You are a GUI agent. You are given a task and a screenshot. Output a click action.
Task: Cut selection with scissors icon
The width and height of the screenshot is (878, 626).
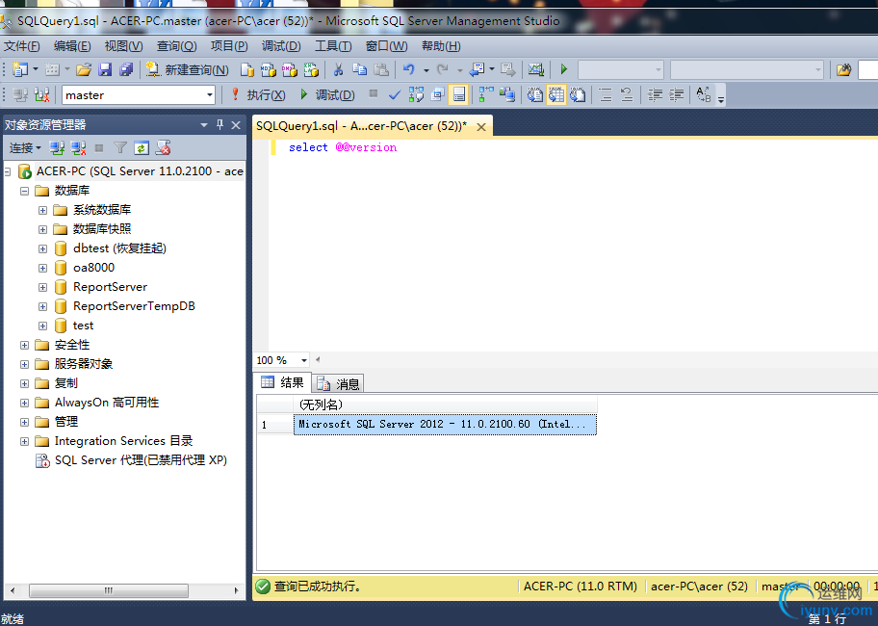(x=338, y=69)
